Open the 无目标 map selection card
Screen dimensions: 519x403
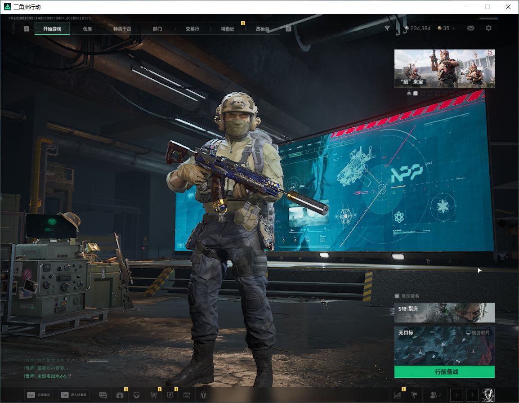(x=444, y=346)
